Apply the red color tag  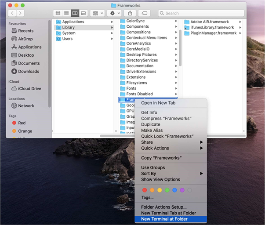[144, 190]
